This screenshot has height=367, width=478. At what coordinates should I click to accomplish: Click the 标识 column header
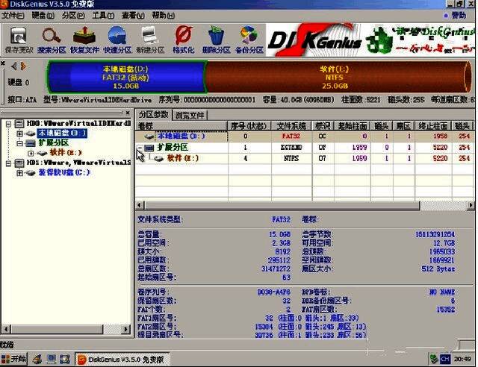click(x=323, y=126)
